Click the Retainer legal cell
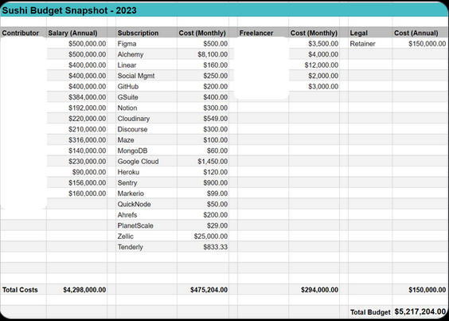Viewport: 449px width, 321px height. (370, 44)
